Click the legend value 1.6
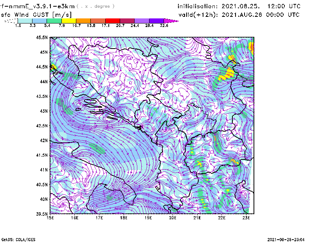Image resolution: width=313 pixels, height=242 pixels. pyautogui.click(x=18, y=25)
